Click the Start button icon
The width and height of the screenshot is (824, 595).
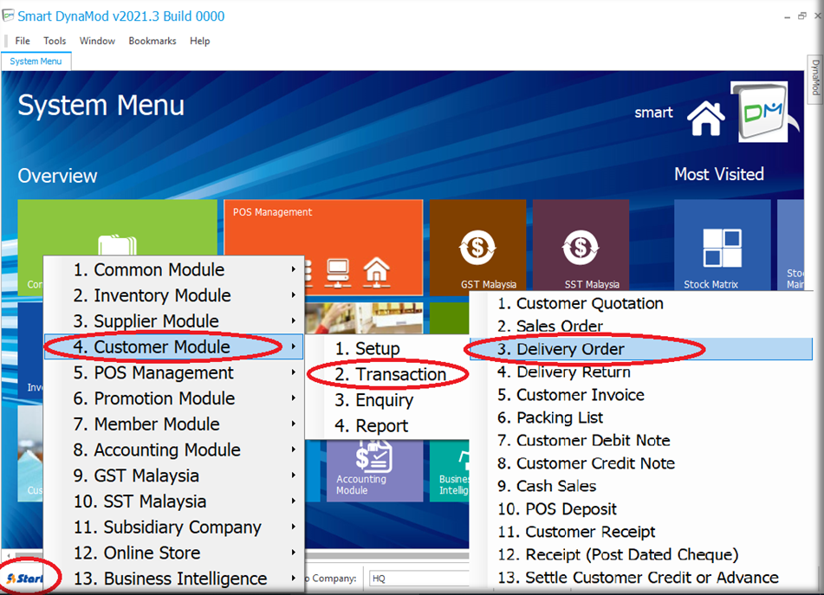[x=26, y=578]
